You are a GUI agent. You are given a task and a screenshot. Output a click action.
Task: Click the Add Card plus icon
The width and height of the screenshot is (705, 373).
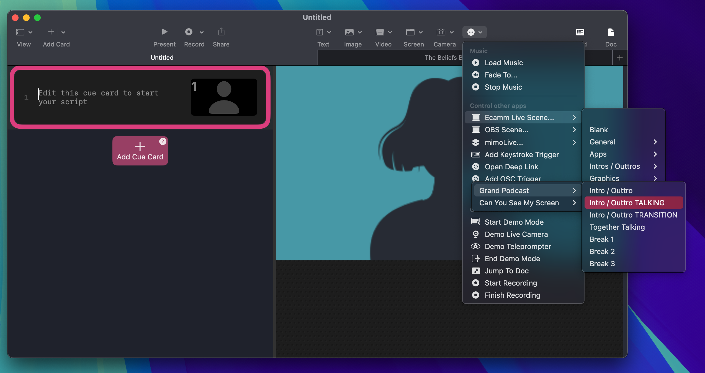(51, 32)
